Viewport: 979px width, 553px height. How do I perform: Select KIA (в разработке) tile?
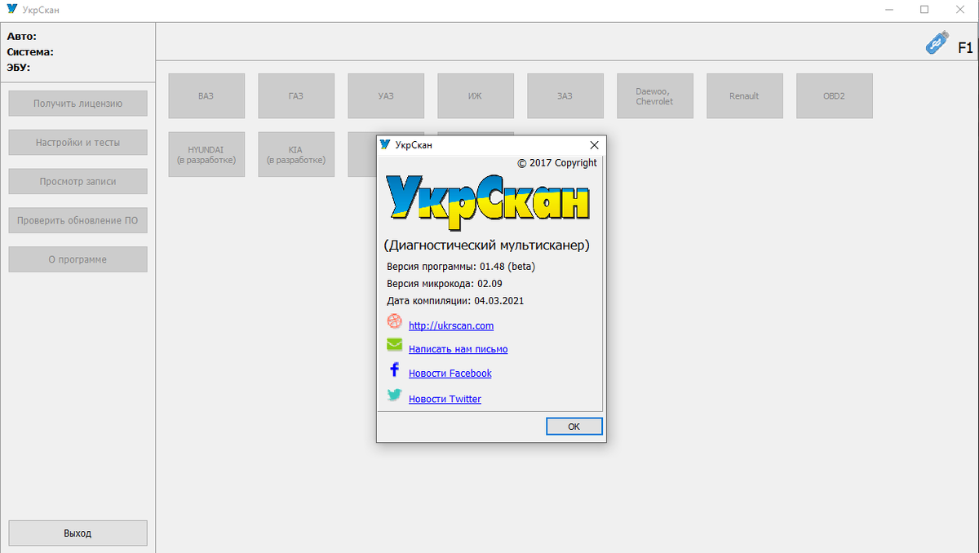point(296,154)
